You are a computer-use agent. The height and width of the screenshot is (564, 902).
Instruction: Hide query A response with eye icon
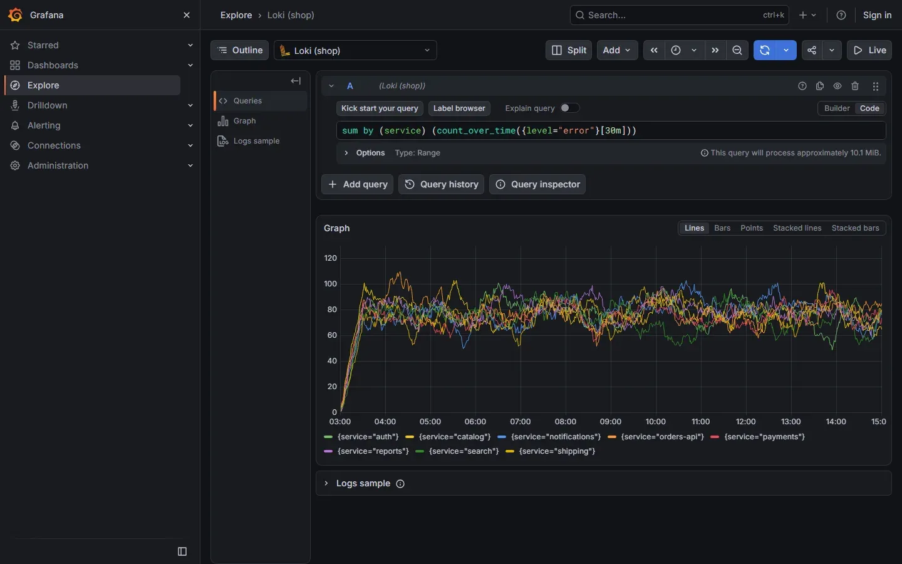click(x=837, y=86)
